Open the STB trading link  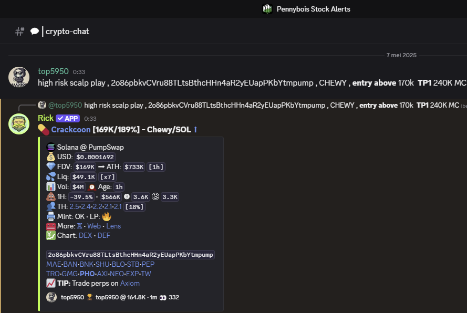(x=133, y=264)
